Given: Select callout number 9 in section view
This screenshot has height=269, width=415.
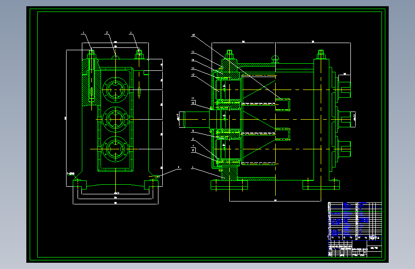Looking at the screenshot, I should [x=193, y=131].
